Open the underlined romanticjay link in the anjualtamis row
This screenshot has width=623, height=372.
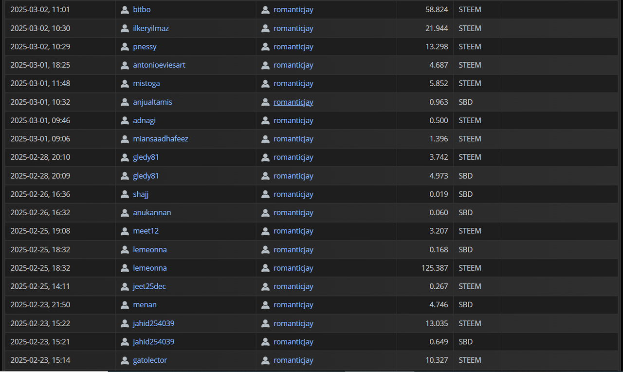click(x=293, y=102)
